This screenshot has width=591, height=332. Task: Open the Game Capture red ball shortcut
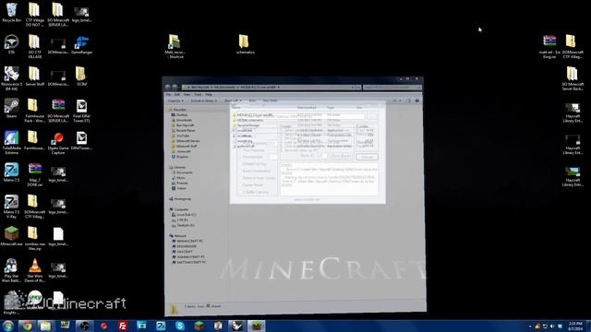(58, 143)
